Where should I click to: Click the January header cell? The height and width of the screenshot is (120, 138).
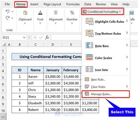pos(53,70)
